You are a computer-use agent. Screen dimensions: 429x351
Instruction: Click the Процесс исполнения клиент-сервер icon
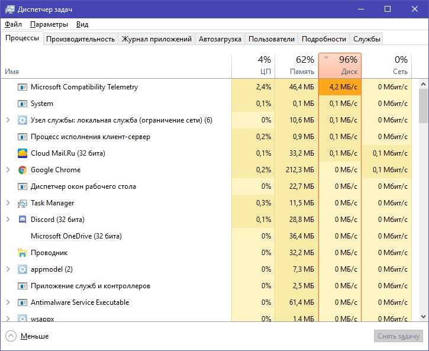tap(22, 137)
